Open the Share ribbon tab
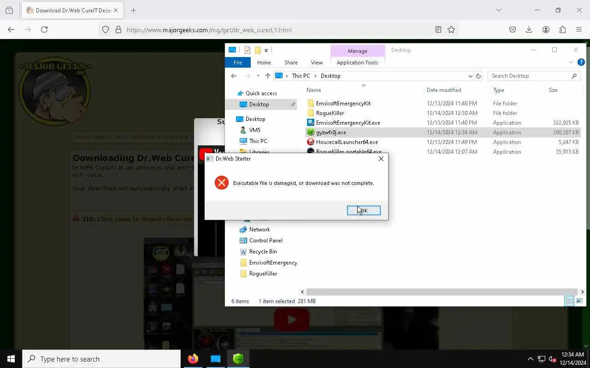This screenshot has width=590, height=368. [x=291, y=63]
